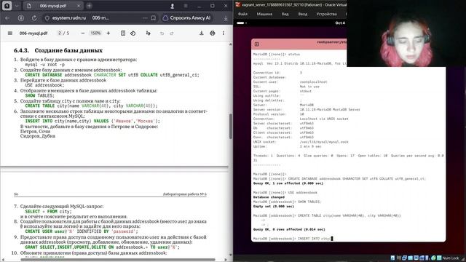The width and height of the screenshot is (466, 262).
Task: Click the webcam video overlay
Action: click(406, 33)
